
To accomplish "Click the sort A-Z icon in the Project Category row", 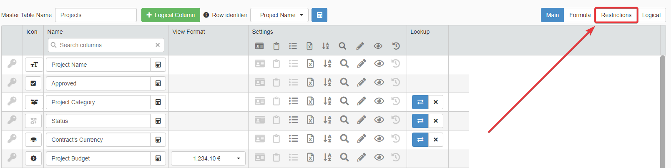I will 327,101.
